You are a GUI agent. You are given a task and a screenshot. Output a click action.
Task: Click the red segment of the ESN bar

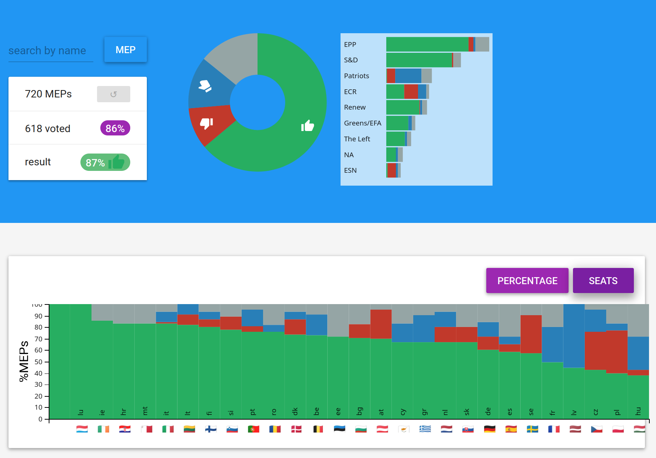(x=392, y=170)
